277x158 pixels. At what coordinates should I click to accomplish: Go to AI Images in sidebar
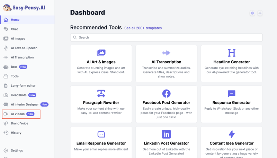pyautogui.click(x=18, y=38)
